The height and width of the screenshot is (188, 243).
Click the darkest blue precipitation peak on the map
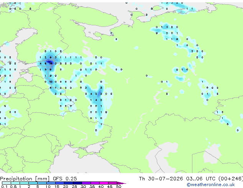50,63
